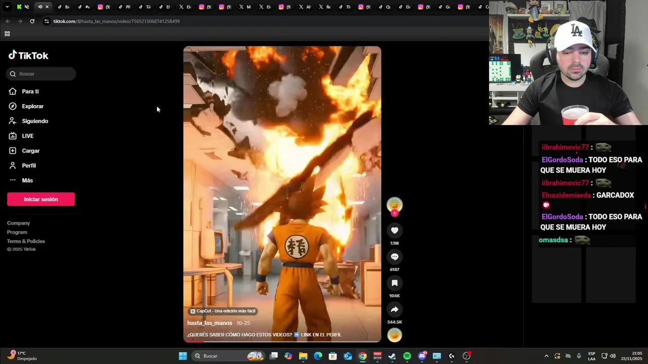Viewport: 648px width, 364px height.
Task: Open Steam from the taskbar
Action: click(x=392, y=356)
